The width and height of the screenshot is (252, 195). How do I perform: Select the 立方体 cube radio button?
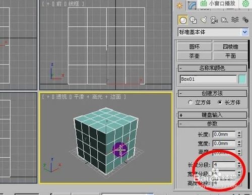190,102
